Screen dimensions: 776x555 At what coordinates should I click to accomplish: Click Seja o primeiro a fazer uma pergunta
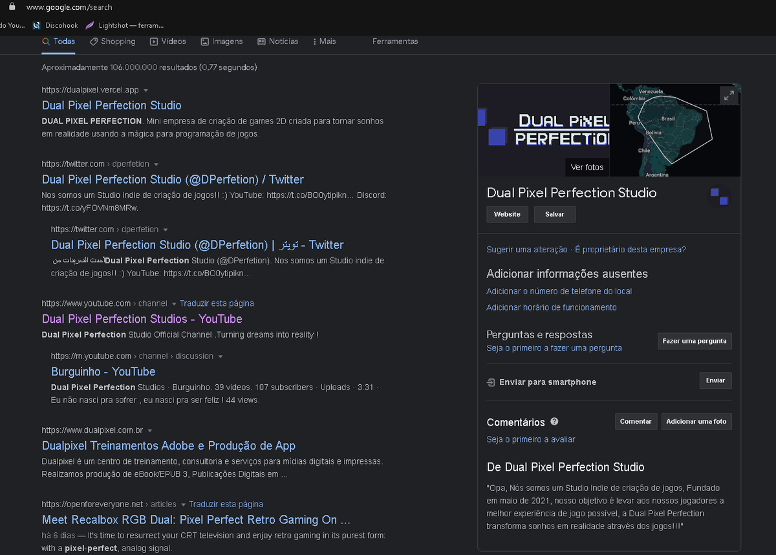[x=554, y=348]
